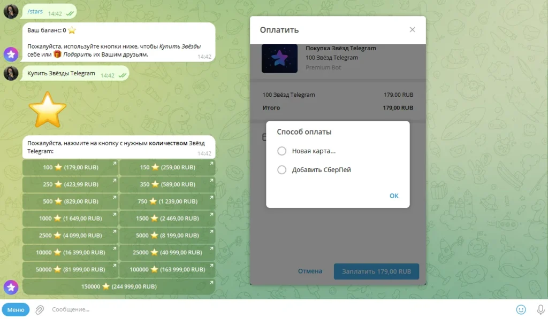Choose 50000 stars for 81 999,00 RUB
The image size is (548, 319).
[70, 269]
